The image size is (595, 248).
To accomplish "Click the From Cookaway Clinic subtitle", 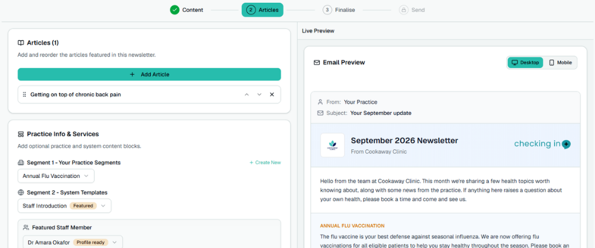I will 379,152.
